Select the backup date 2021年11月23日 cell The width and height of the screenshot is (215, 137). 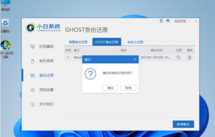pos(155,57)
